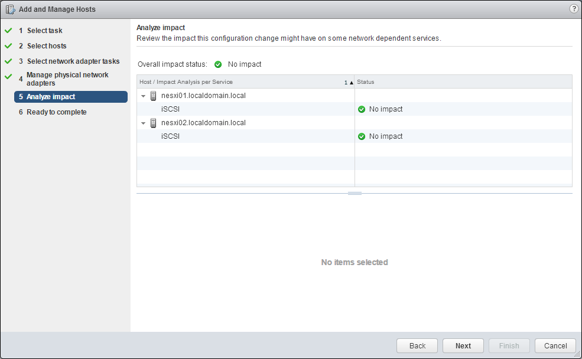582x359 pixels.
Task: Click the nesxi01.localdomain.local host icon
Action: pyautogui.click(x=154, y=96)
